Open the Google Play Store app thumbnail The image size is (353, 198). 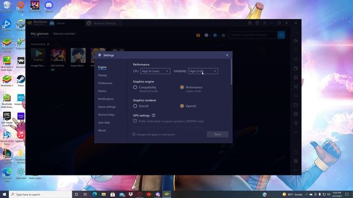(38, 56)
